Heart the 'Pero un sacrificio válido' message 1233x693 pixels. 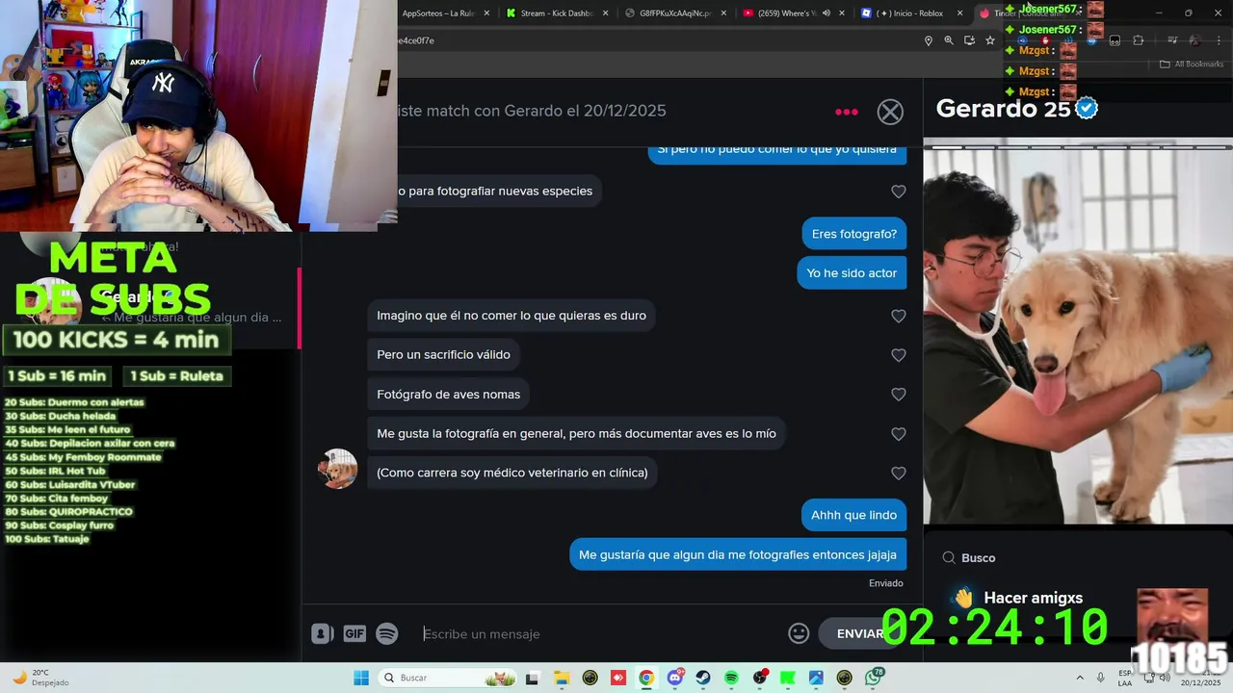pyautogui.click(x=898, y=355)
